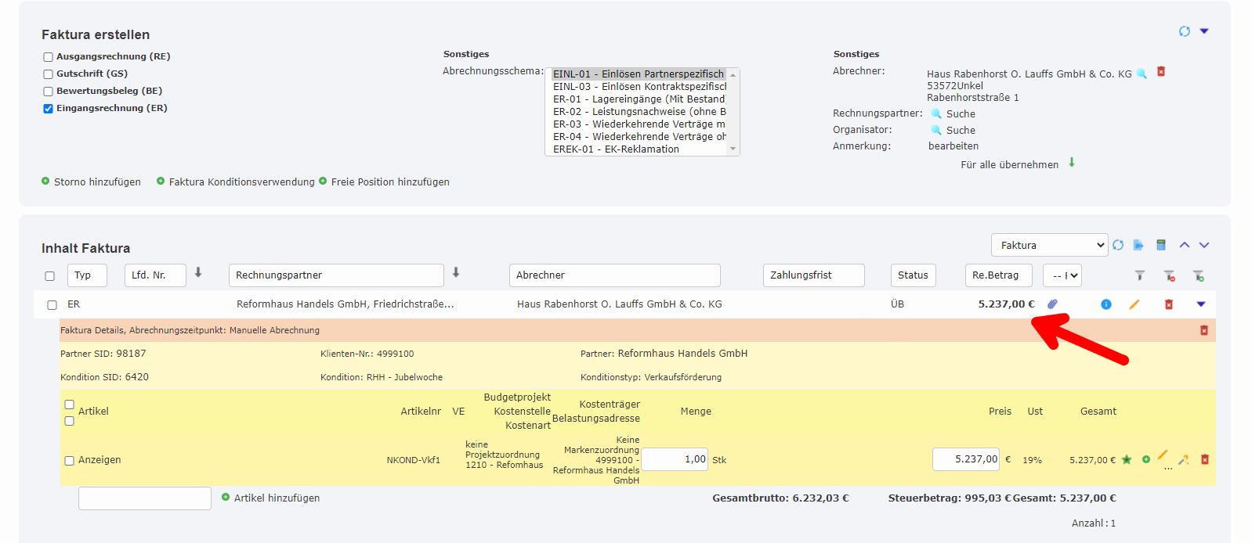Click the sort arrow next to the Rechnungspartner filter
This screenshot has height=543, width=1252.
click(456, 272)
